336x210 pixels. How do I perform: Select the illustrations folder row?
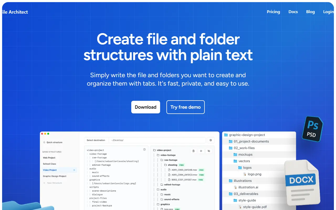[259, 181]
